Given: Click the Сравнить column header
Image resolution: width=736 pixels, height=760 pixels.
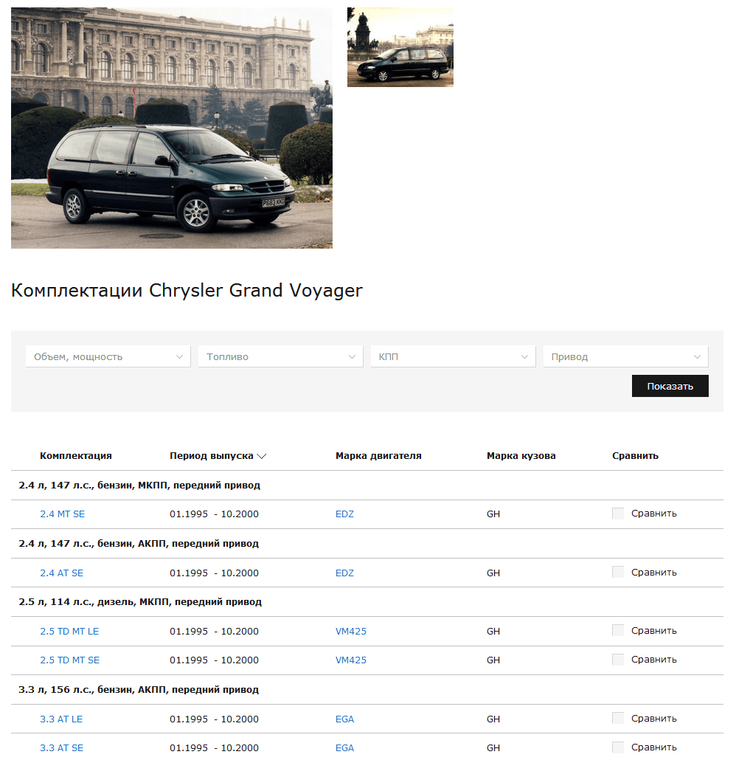Looking at the screenshot, I should (x=635, y=455).
